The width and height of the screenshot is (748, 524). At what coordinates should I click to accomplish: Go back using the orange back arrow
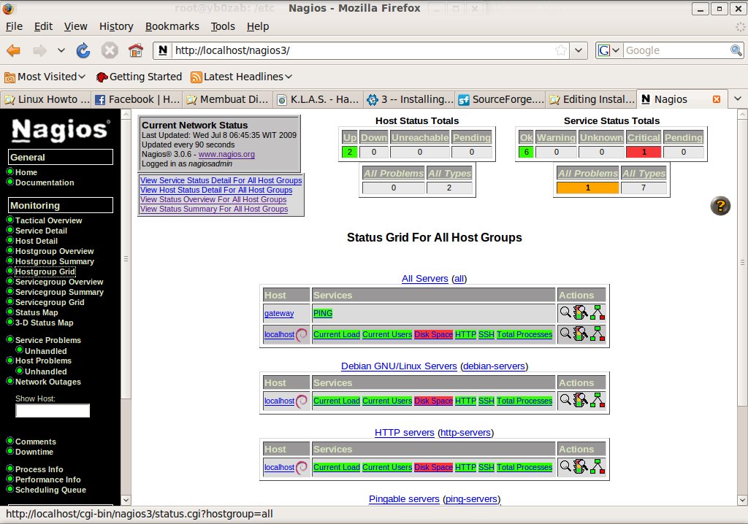[x=13, y=50]
